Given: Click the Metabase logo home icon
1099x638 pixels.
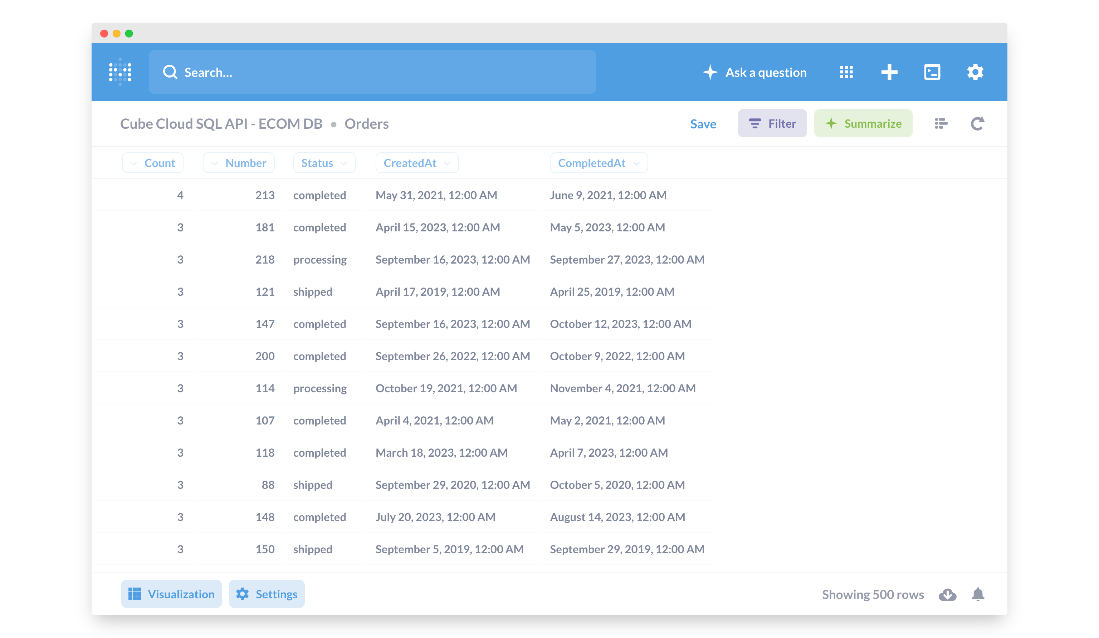Looking at the screenshot, I should click(120, 72).
